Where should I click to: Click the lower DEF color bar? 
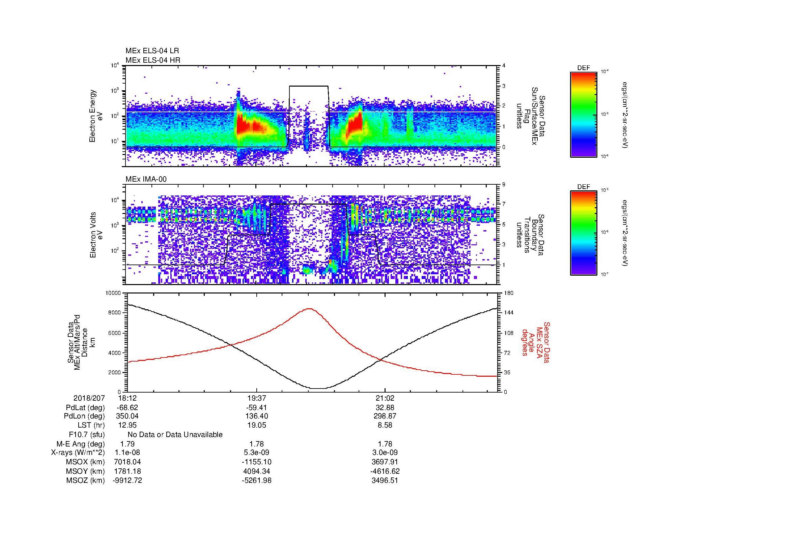click(583, 234)
